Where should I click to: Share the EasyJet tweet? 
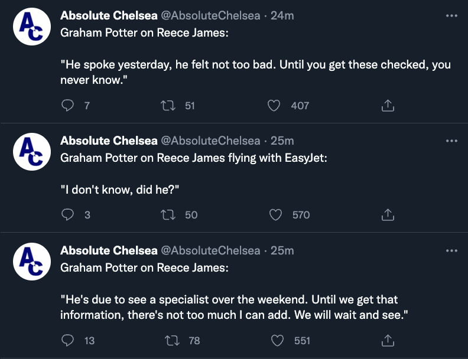[388, 215]
